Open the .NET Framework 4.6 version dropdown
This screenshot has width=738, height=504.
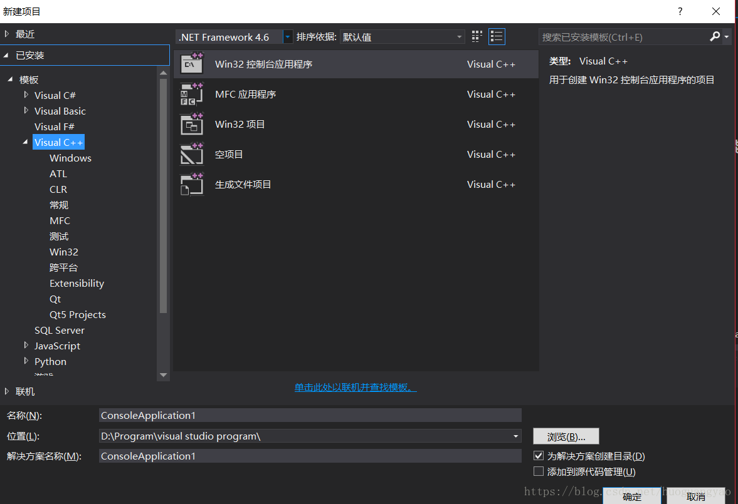click(x=288, y=37)
